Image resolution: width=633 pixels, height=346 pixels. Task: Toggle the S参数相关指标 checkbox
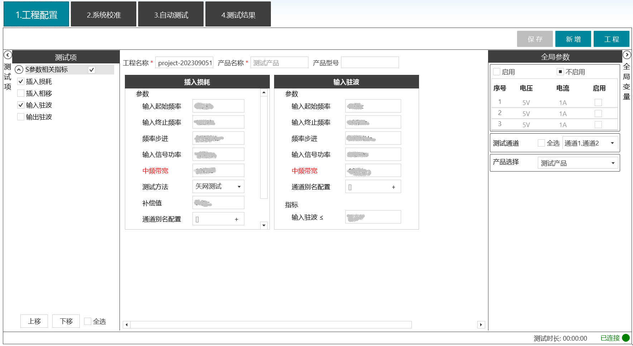click(x=92, y=70)
